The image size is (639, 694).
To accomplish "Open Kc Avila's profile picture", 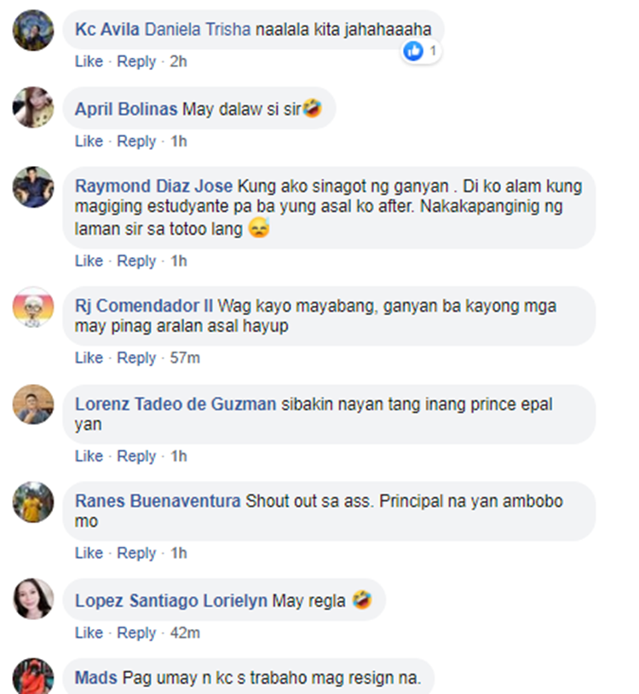I will pos(33,30).
